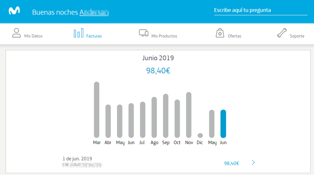Viewport: 314px width, 175px height.
Task: Click the Jul bar in invoice chart
Action: (x=143, y=120)
